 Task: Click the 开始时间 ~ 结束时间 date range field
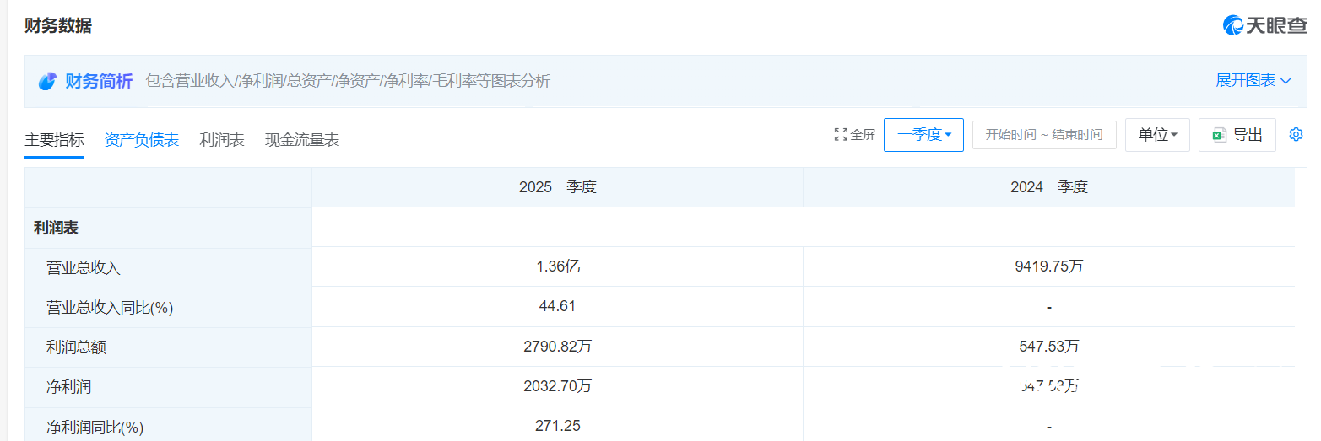pyautogui.click(x=1044, y=135)
